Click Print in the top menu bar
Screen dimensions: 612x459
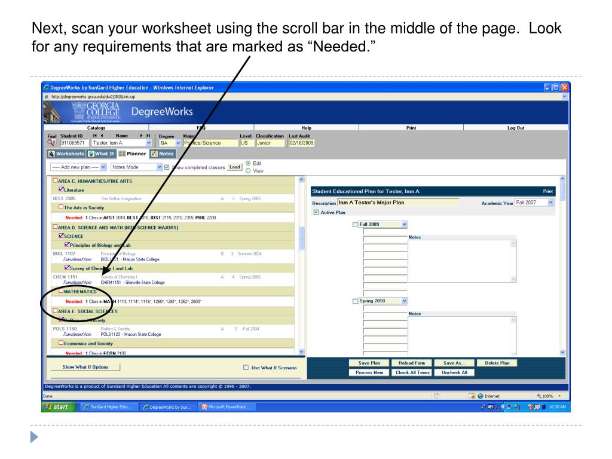(x=411, y=128)
